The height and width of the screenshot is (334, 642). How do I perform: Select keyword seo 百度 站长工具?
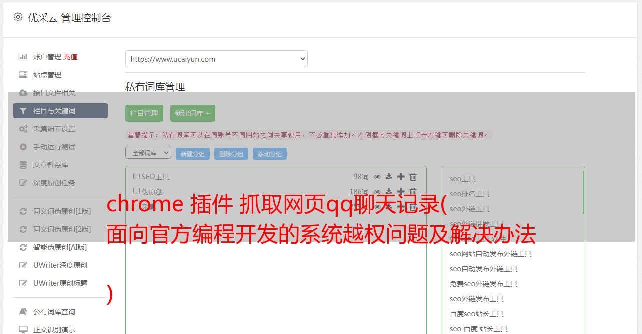(478, 329)
